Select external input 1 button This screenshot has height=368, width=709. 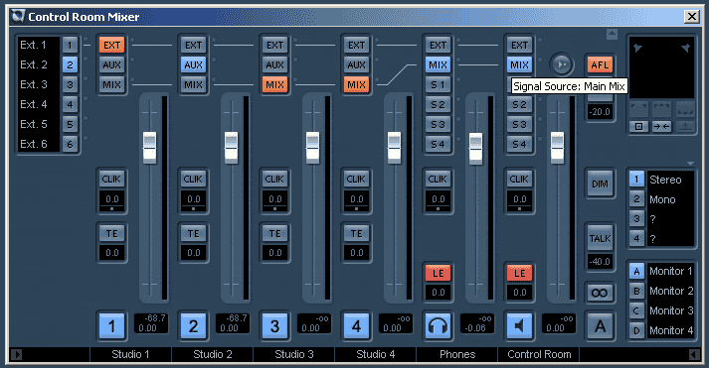(x=70, y=45)
